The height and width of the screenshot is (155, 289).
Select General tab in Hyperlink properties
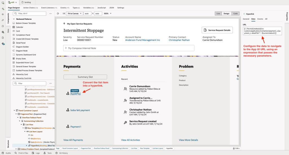(x=246, y=19)
